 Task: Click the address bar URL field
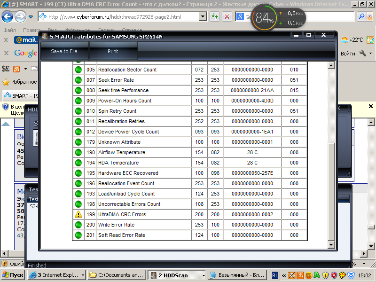(x=122, y=16)
